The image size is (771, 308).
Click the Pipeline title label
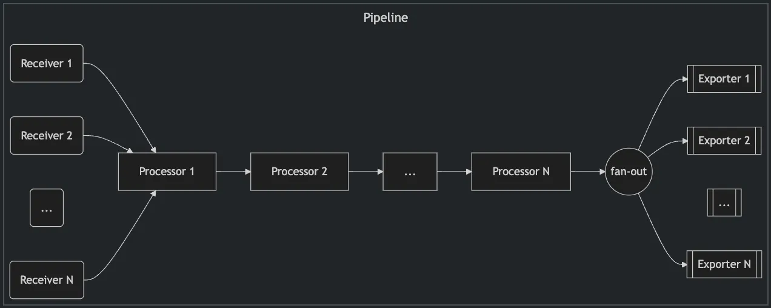(x=385, y=18)
